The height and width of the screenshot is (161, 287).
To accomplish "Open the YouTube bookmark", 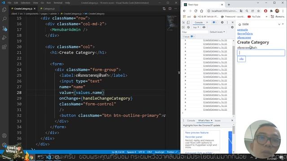I will pyautogui.click(x=254, y=17).
